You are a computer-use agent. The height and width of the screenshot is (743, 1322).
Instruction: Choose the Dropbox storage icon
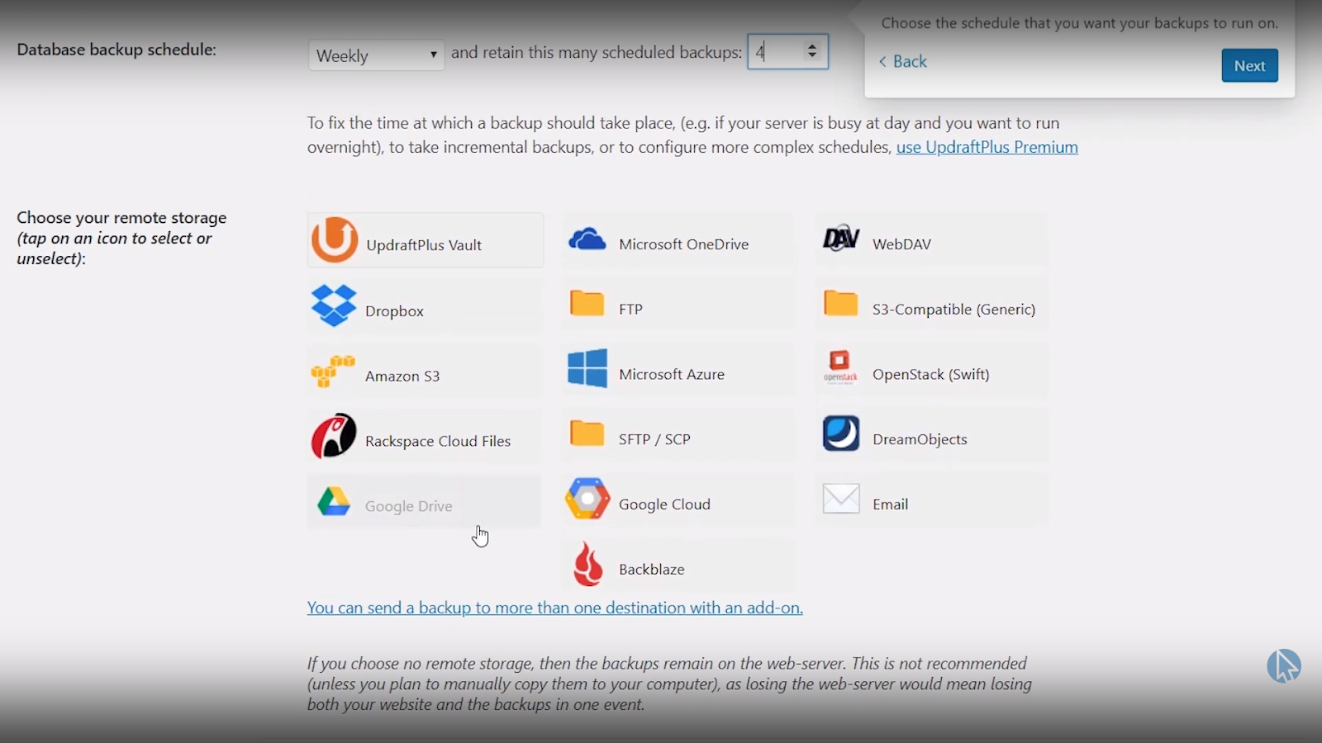click(334, 305)
